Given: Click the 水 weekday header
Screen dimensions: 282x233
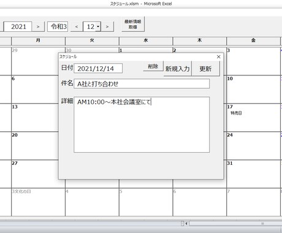Looking at the screenshot, I should coord(146,41).
